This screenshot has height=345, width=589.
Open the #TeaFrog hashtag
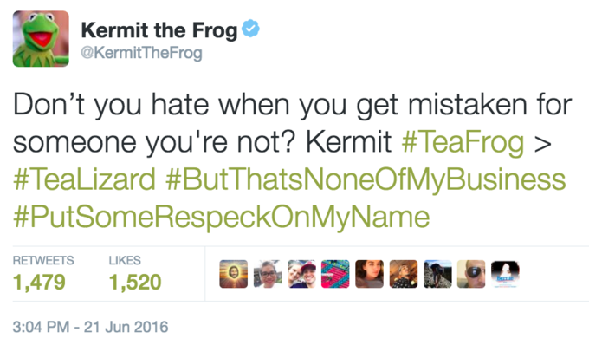click(x=463, y=142)
